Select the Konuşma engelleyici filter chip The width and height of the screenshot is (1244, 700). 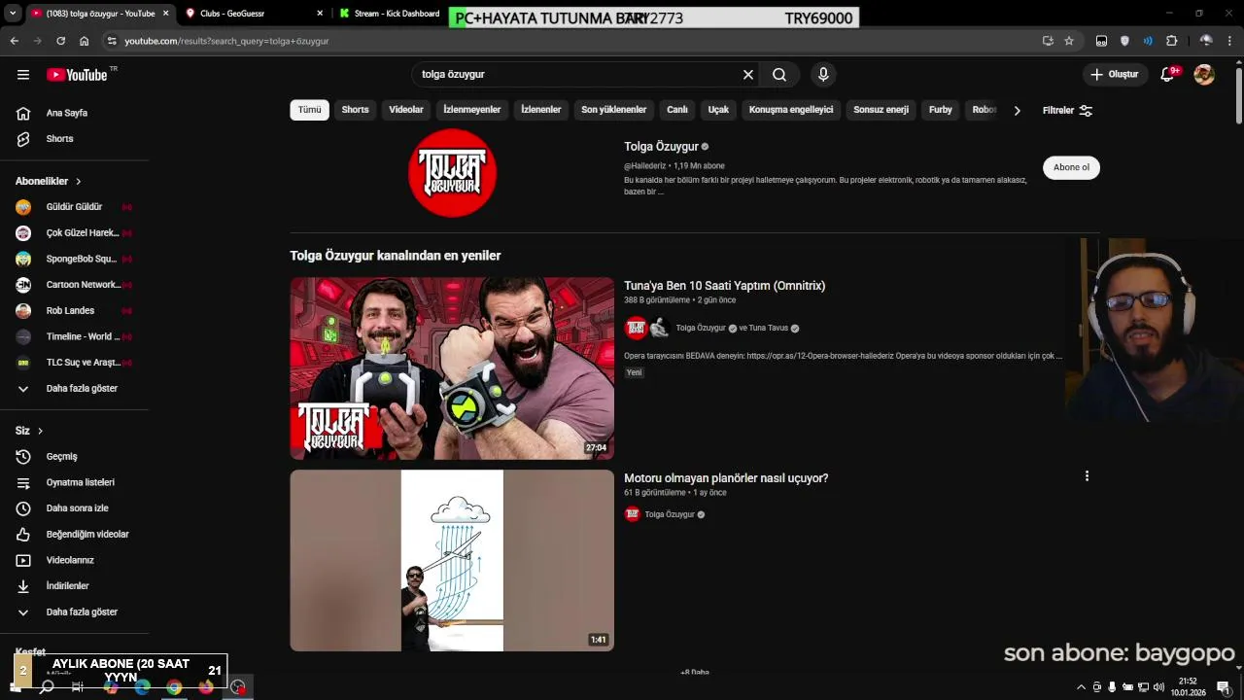(791, 110)
